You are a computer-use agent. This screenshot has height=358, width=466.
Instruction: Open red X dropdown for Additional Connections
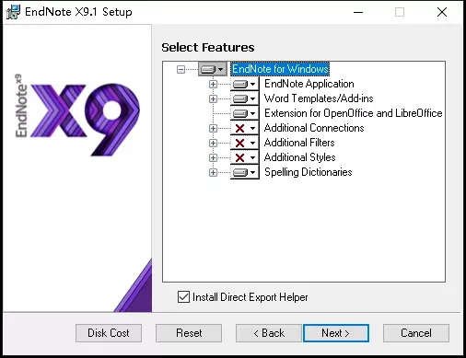[x=245, y=128]
